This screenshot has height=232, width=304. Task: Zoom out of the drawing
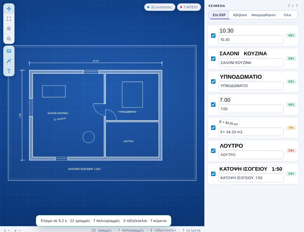(9, 39)
